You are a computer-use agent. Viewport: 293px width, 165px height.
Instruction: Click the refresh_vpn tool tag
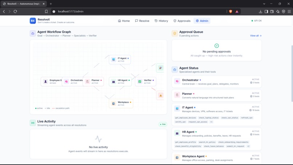(247, 118)
